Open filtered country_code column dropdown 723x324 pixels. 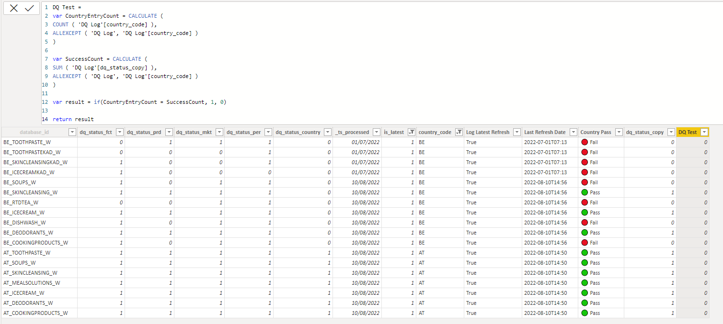(x=459, y=132)
